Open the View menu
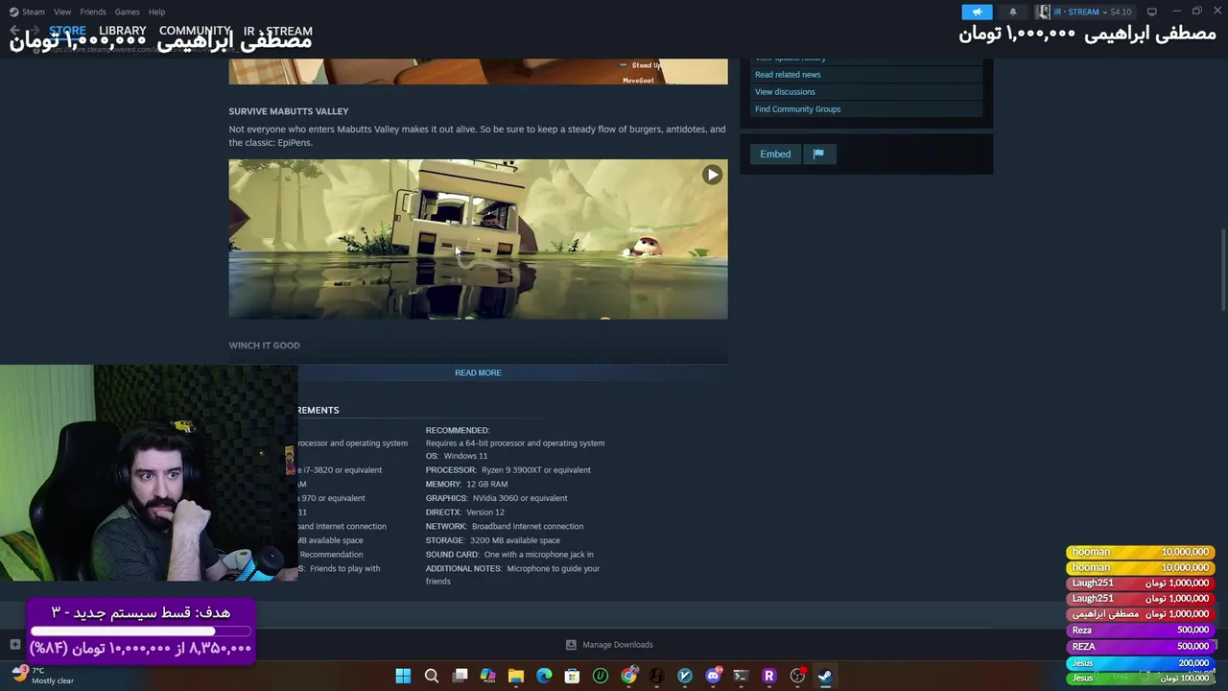 [62, 12]
